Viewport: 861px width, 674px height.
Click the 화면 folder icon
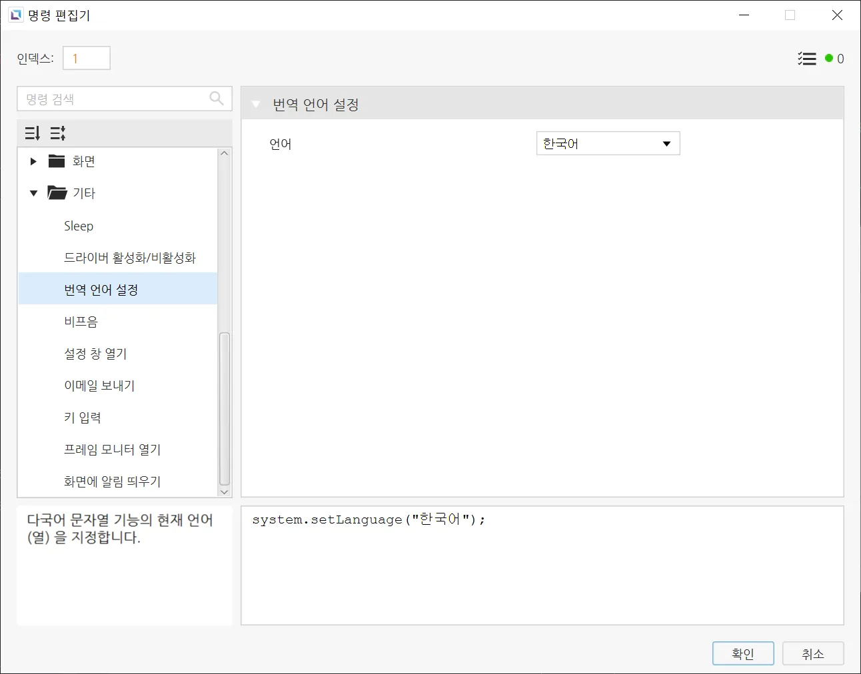coord(57,161)
